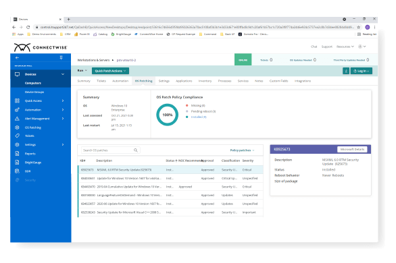Screen dimensions: 396x263
Task: Open the Quick Patch Actions dropdown
Action: click(x=110, y=71)
